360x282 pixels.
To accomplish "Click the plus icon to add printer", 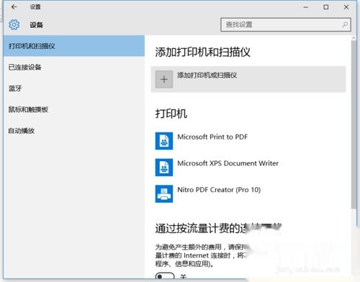I will 164,79.
